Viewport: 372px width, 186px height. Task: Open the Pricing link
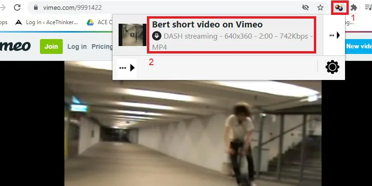coord(101,46)
